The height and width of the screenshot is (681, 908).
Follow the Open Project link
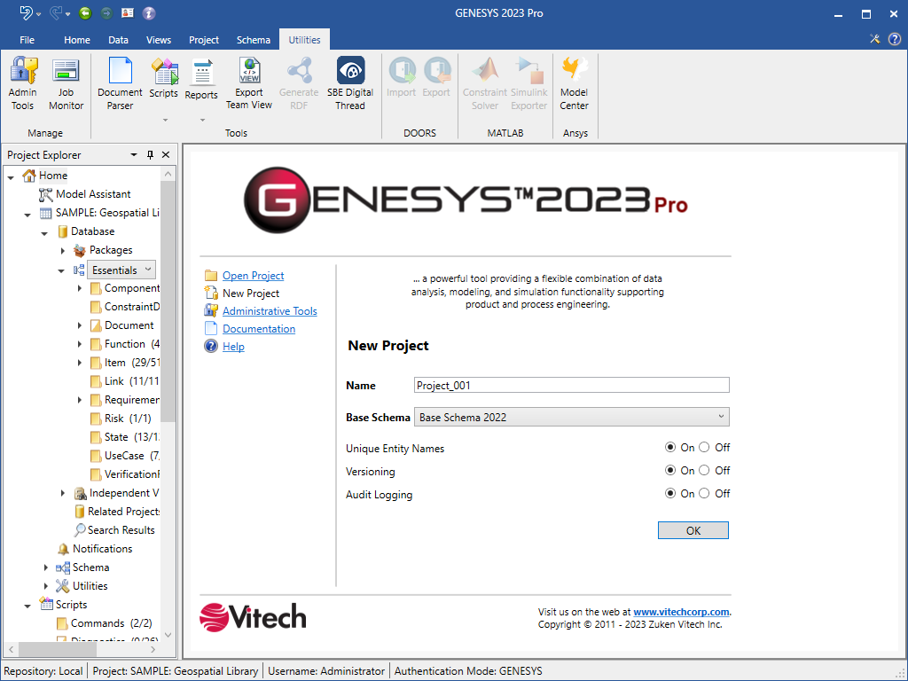(253, 276)
